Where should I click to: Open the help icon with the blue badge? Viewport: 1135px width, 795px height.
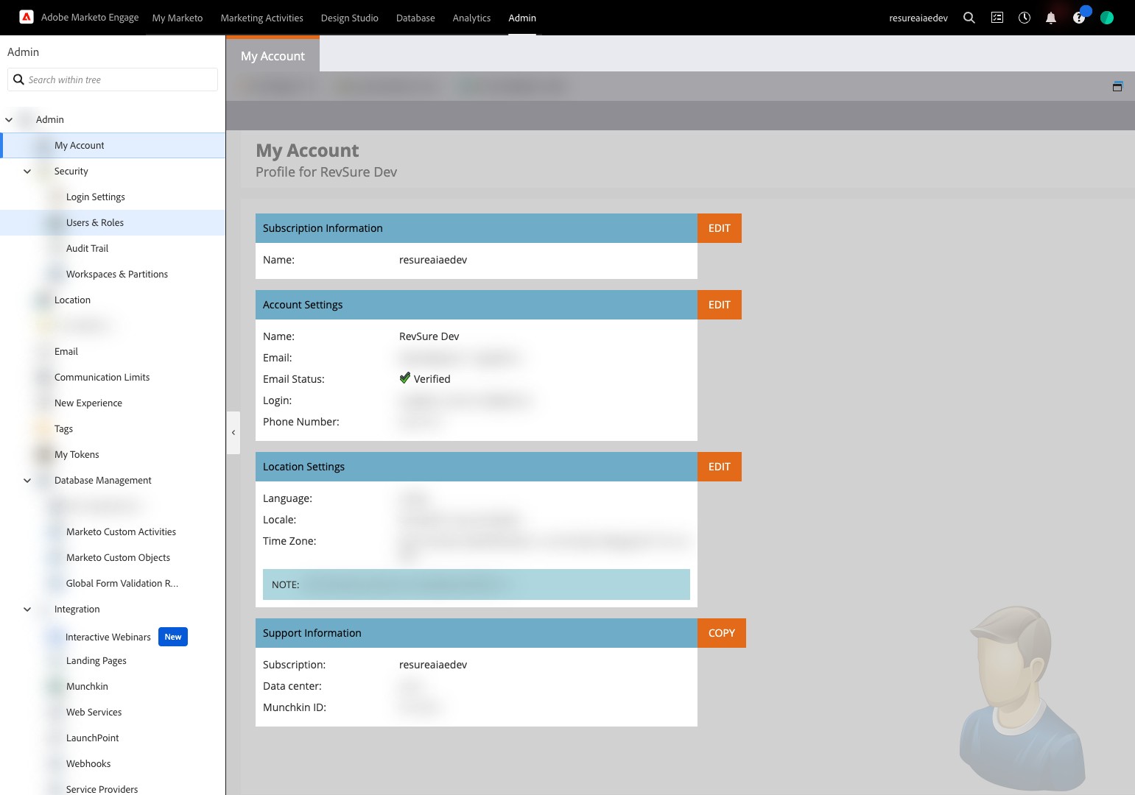point(1079,18)
